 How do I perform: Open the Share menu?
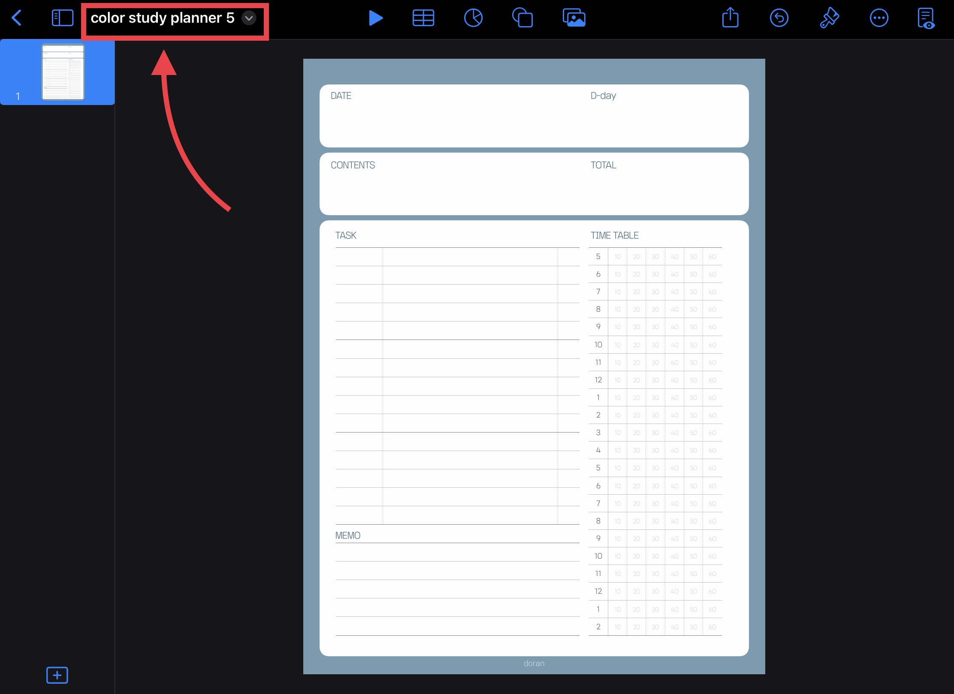pos(730,18)
